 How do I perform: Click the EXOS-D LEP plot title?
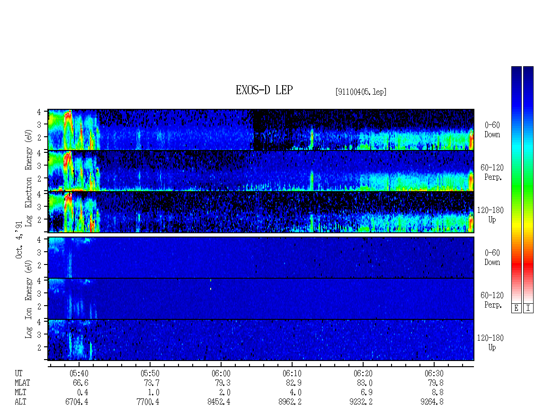(264, 90)
